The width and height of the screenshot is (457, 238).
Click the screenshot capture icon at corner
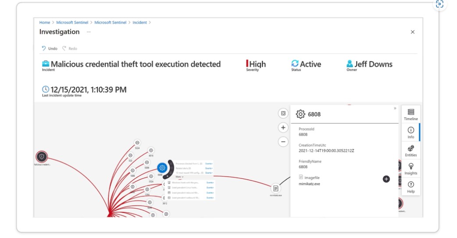(x=439, y=4)
